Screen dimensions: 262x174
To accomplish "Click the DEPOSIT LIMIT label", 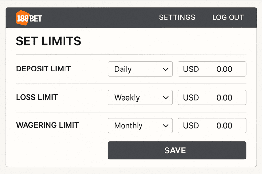I will (44, 69).
